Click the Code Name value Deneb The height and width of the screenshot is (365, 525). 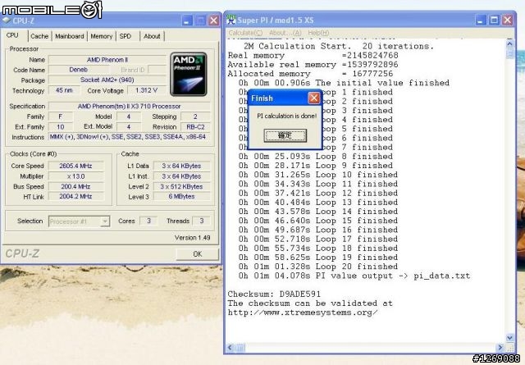(x=79, y=70)
